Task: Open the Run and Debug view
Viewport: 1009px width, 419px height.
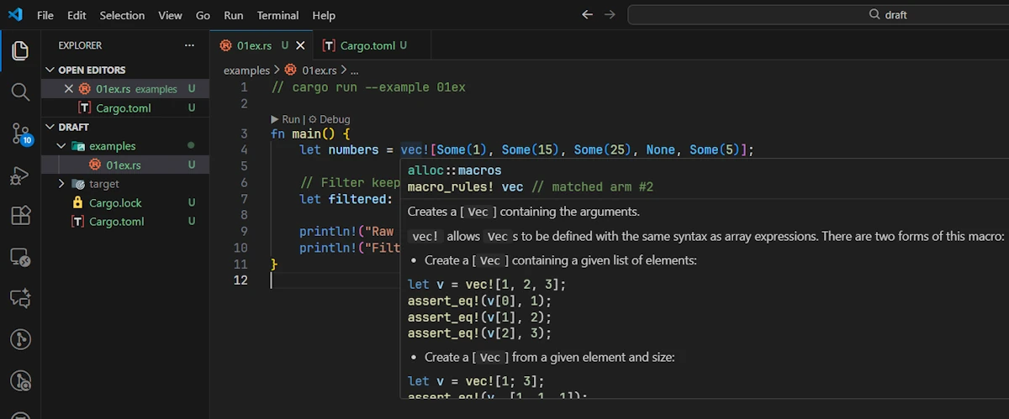Action: [x=20, y=175]
